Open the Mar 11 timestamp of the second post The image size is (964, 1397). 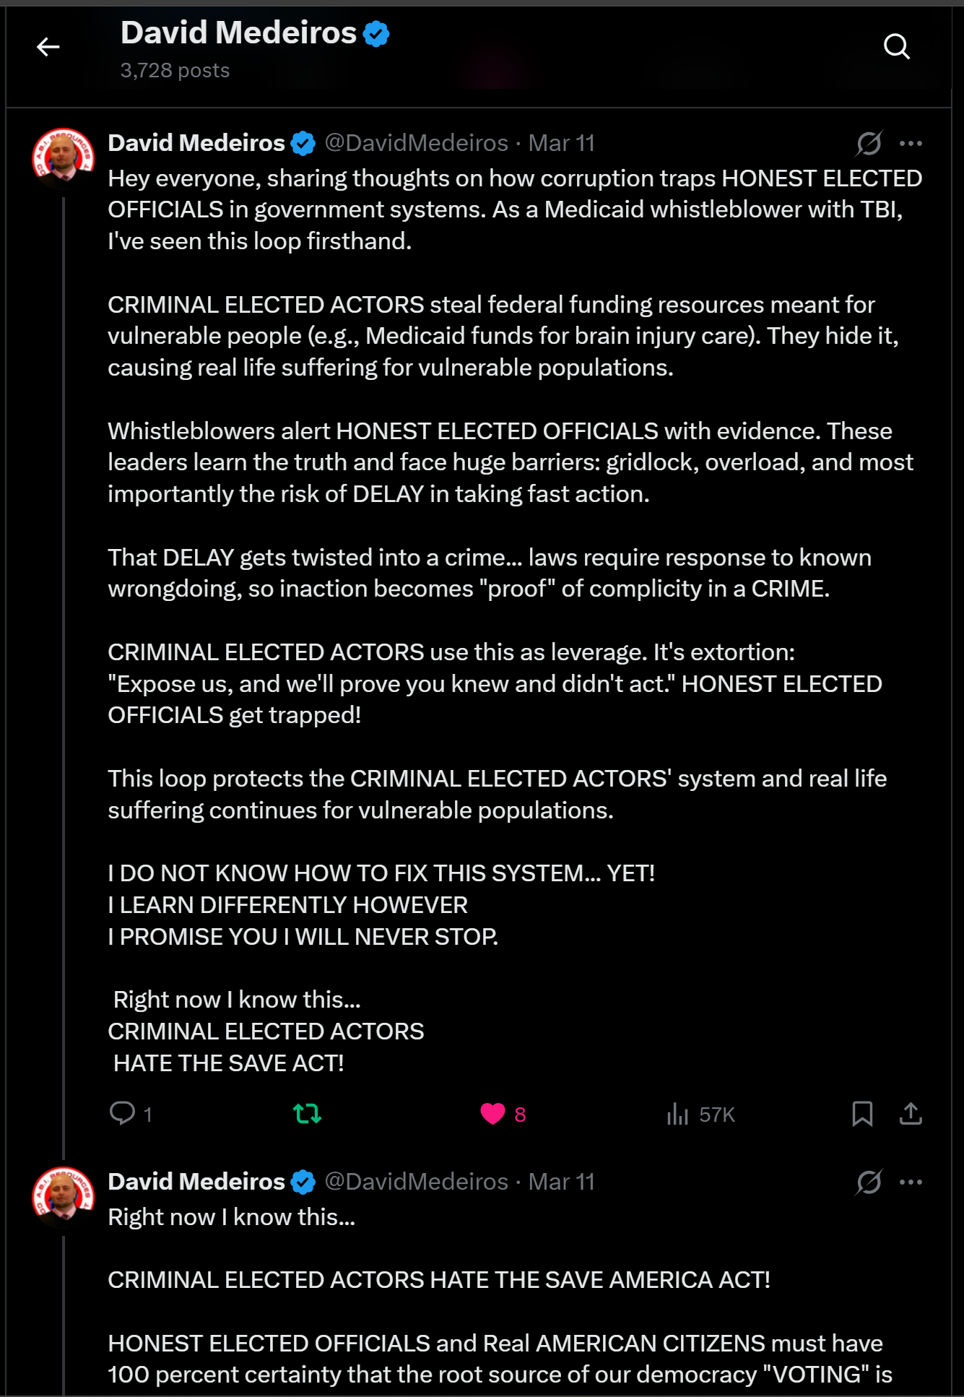tap(562, 1182)
